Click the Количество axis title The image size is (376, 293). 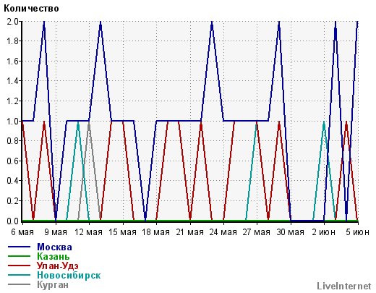pos(31,9)
